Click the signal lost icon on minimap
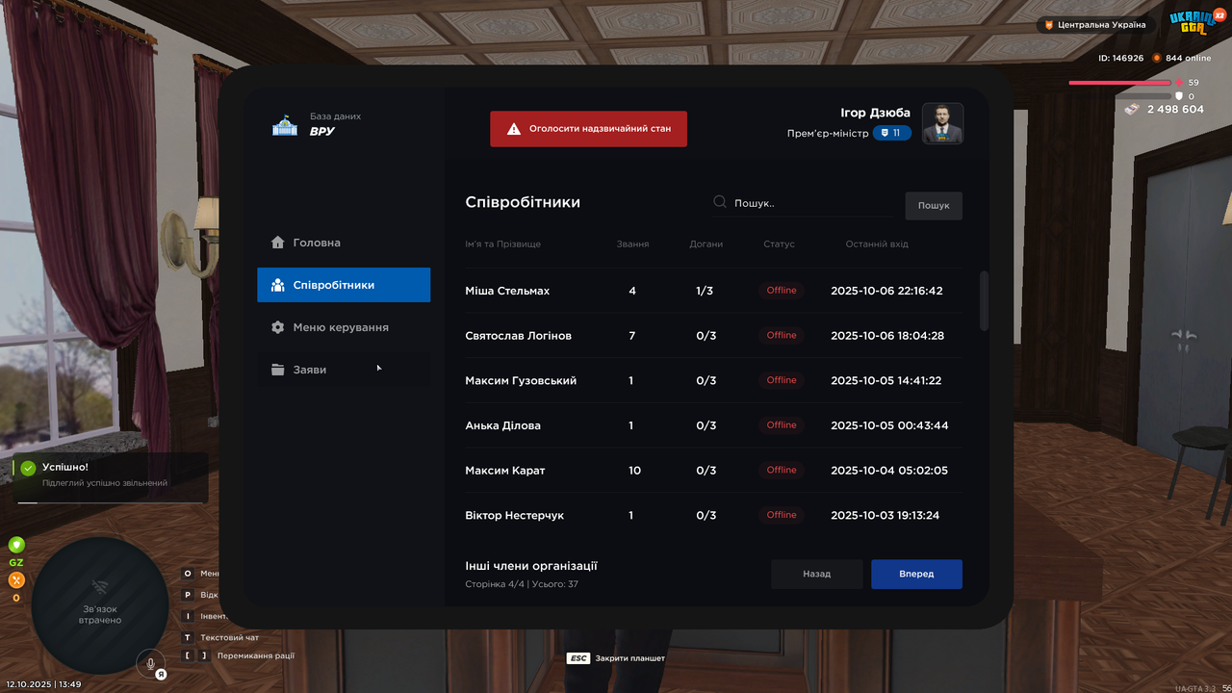1232x693 pixels. [99, 586]
